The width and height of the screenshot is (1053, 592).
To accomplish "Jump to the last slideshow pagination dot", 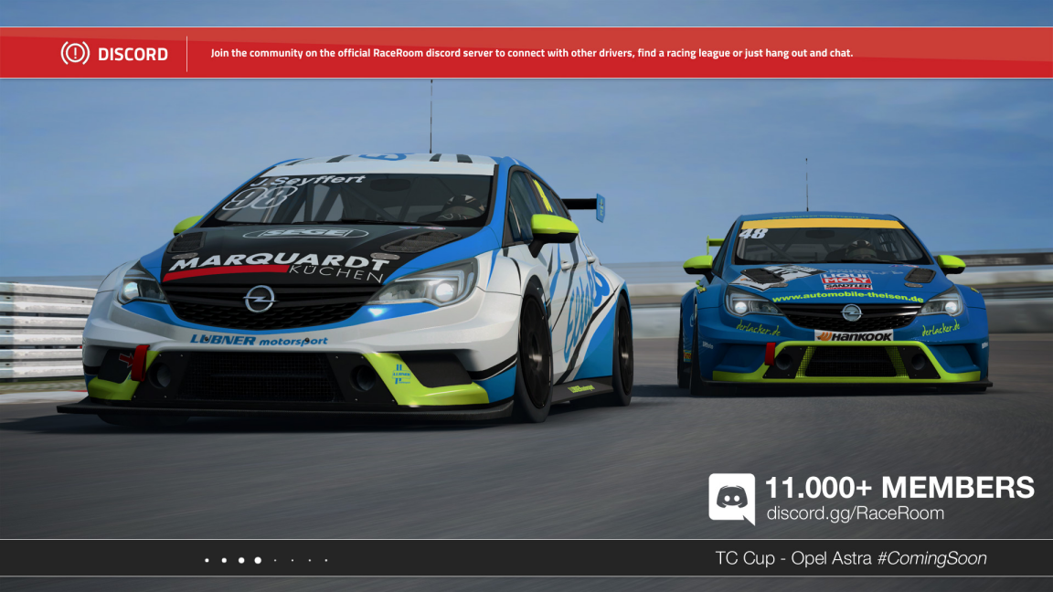I will pos(326,560).
